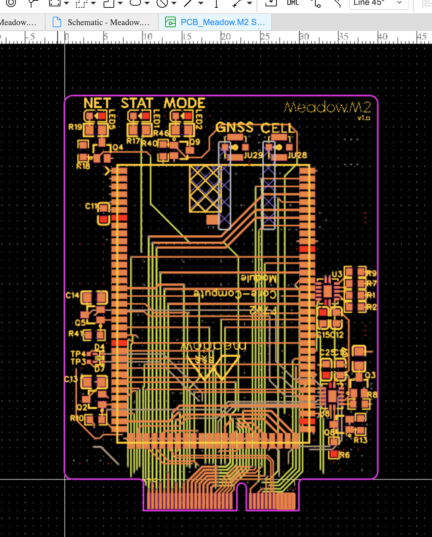The image size is (432, 537).
Task: Select the Q3 designator label
Action: [x=370, y=375]
